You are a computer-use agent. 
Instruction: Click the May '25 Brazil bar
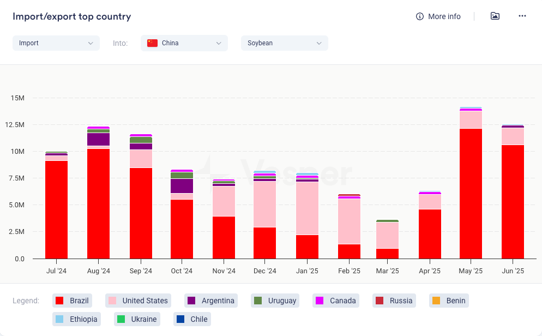[x=471, y=194]
